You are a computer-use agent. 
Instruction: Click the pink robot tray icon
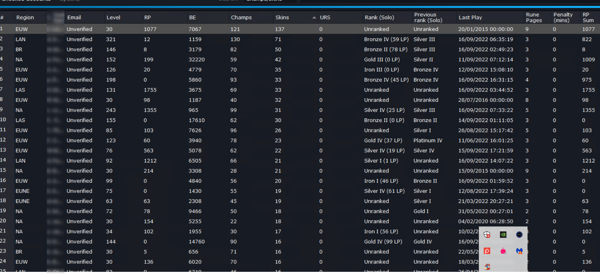(x=503, y=251)
